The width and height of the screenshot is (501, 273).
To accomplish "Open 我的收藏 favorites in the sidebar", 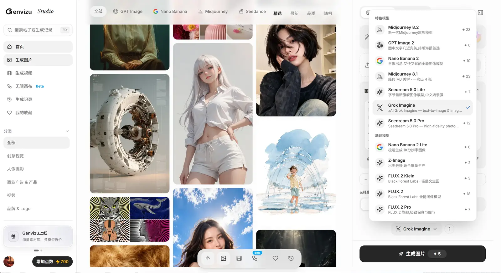I will coord(38,113).
